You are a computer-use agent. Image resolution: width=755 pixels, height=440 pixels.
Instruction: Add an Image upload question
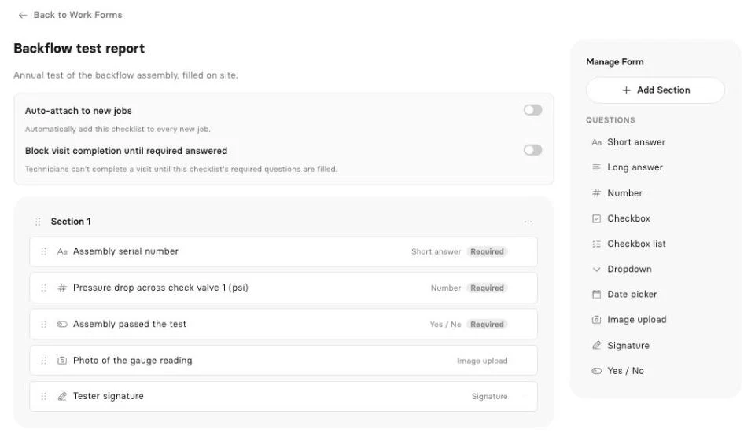click(636, 320)
